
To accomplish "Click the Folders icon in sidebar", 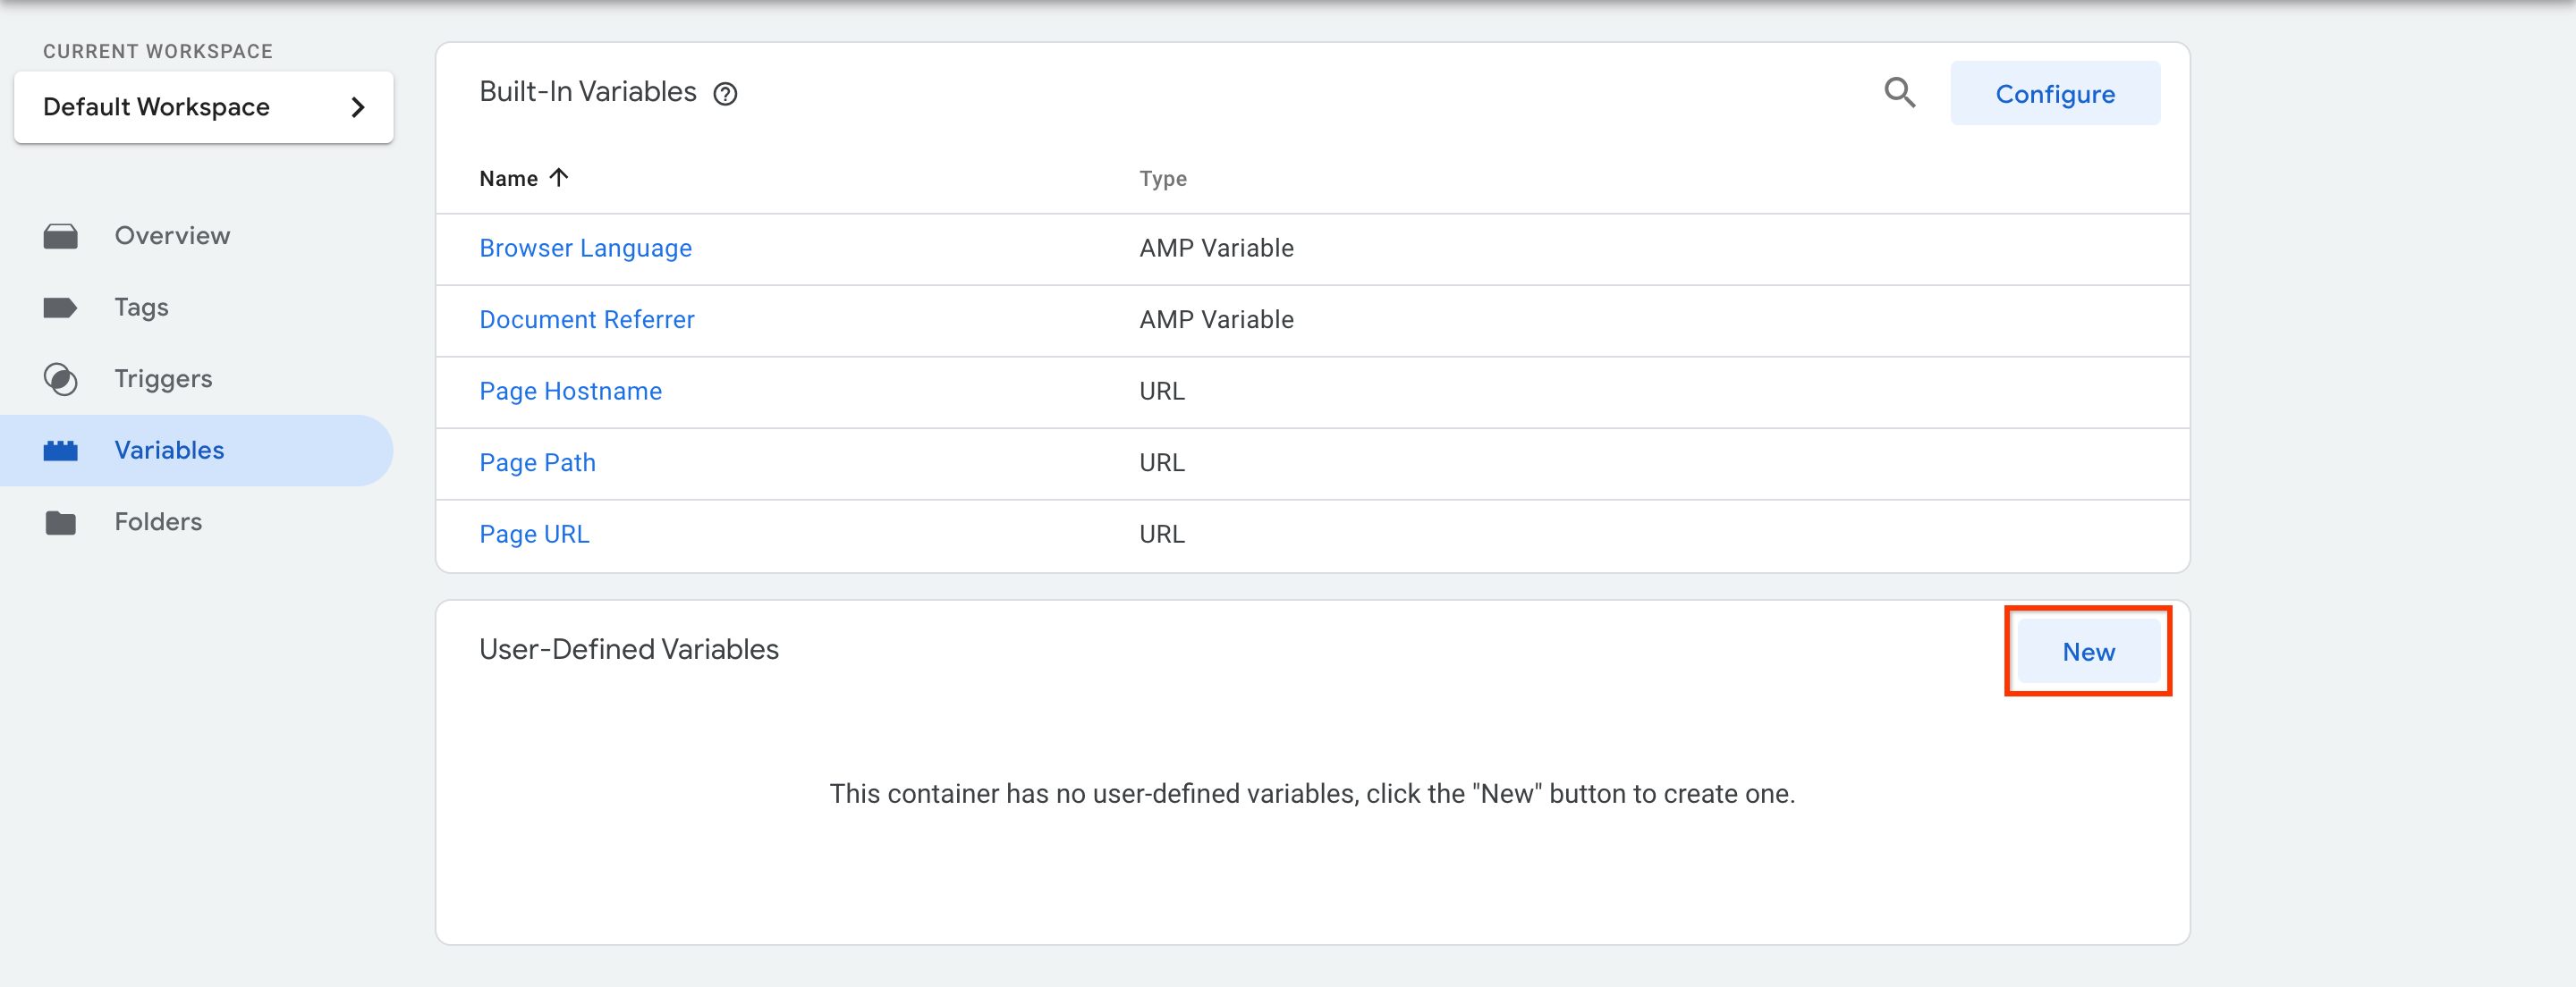I will (x=61, y=522).
